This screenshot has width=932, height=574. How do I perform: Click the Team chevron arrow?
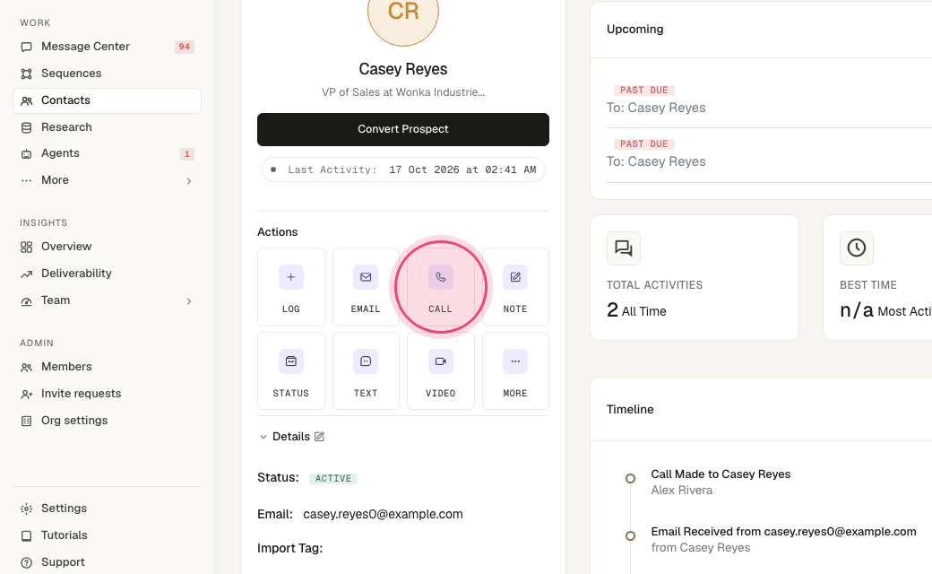pos(189,301)
